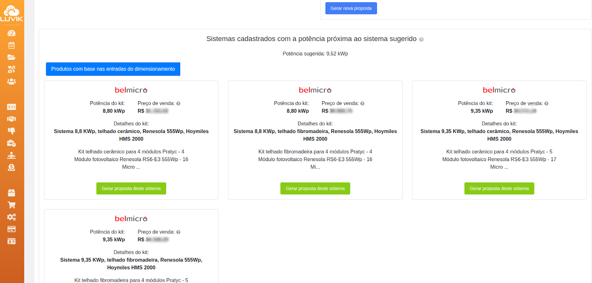Click the handshake icon in sidebar

click(11, 119)
